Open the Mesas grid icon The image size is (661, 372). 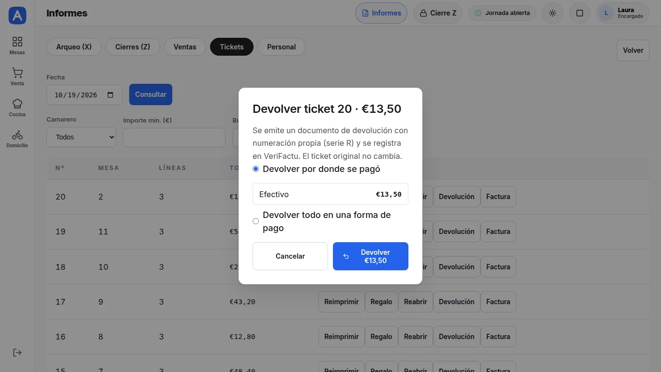17,42
